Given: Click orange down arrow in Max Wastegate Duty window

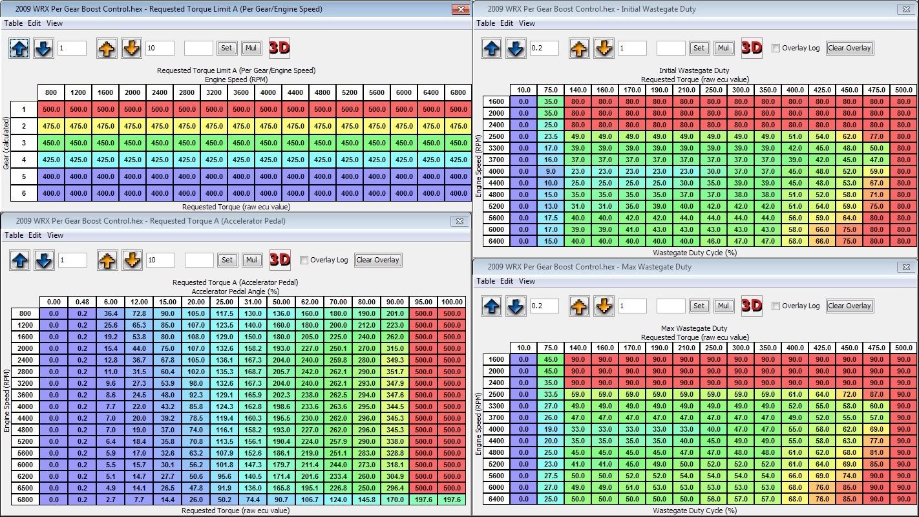Looking at the screenshot, I should (x=603, y=306).
